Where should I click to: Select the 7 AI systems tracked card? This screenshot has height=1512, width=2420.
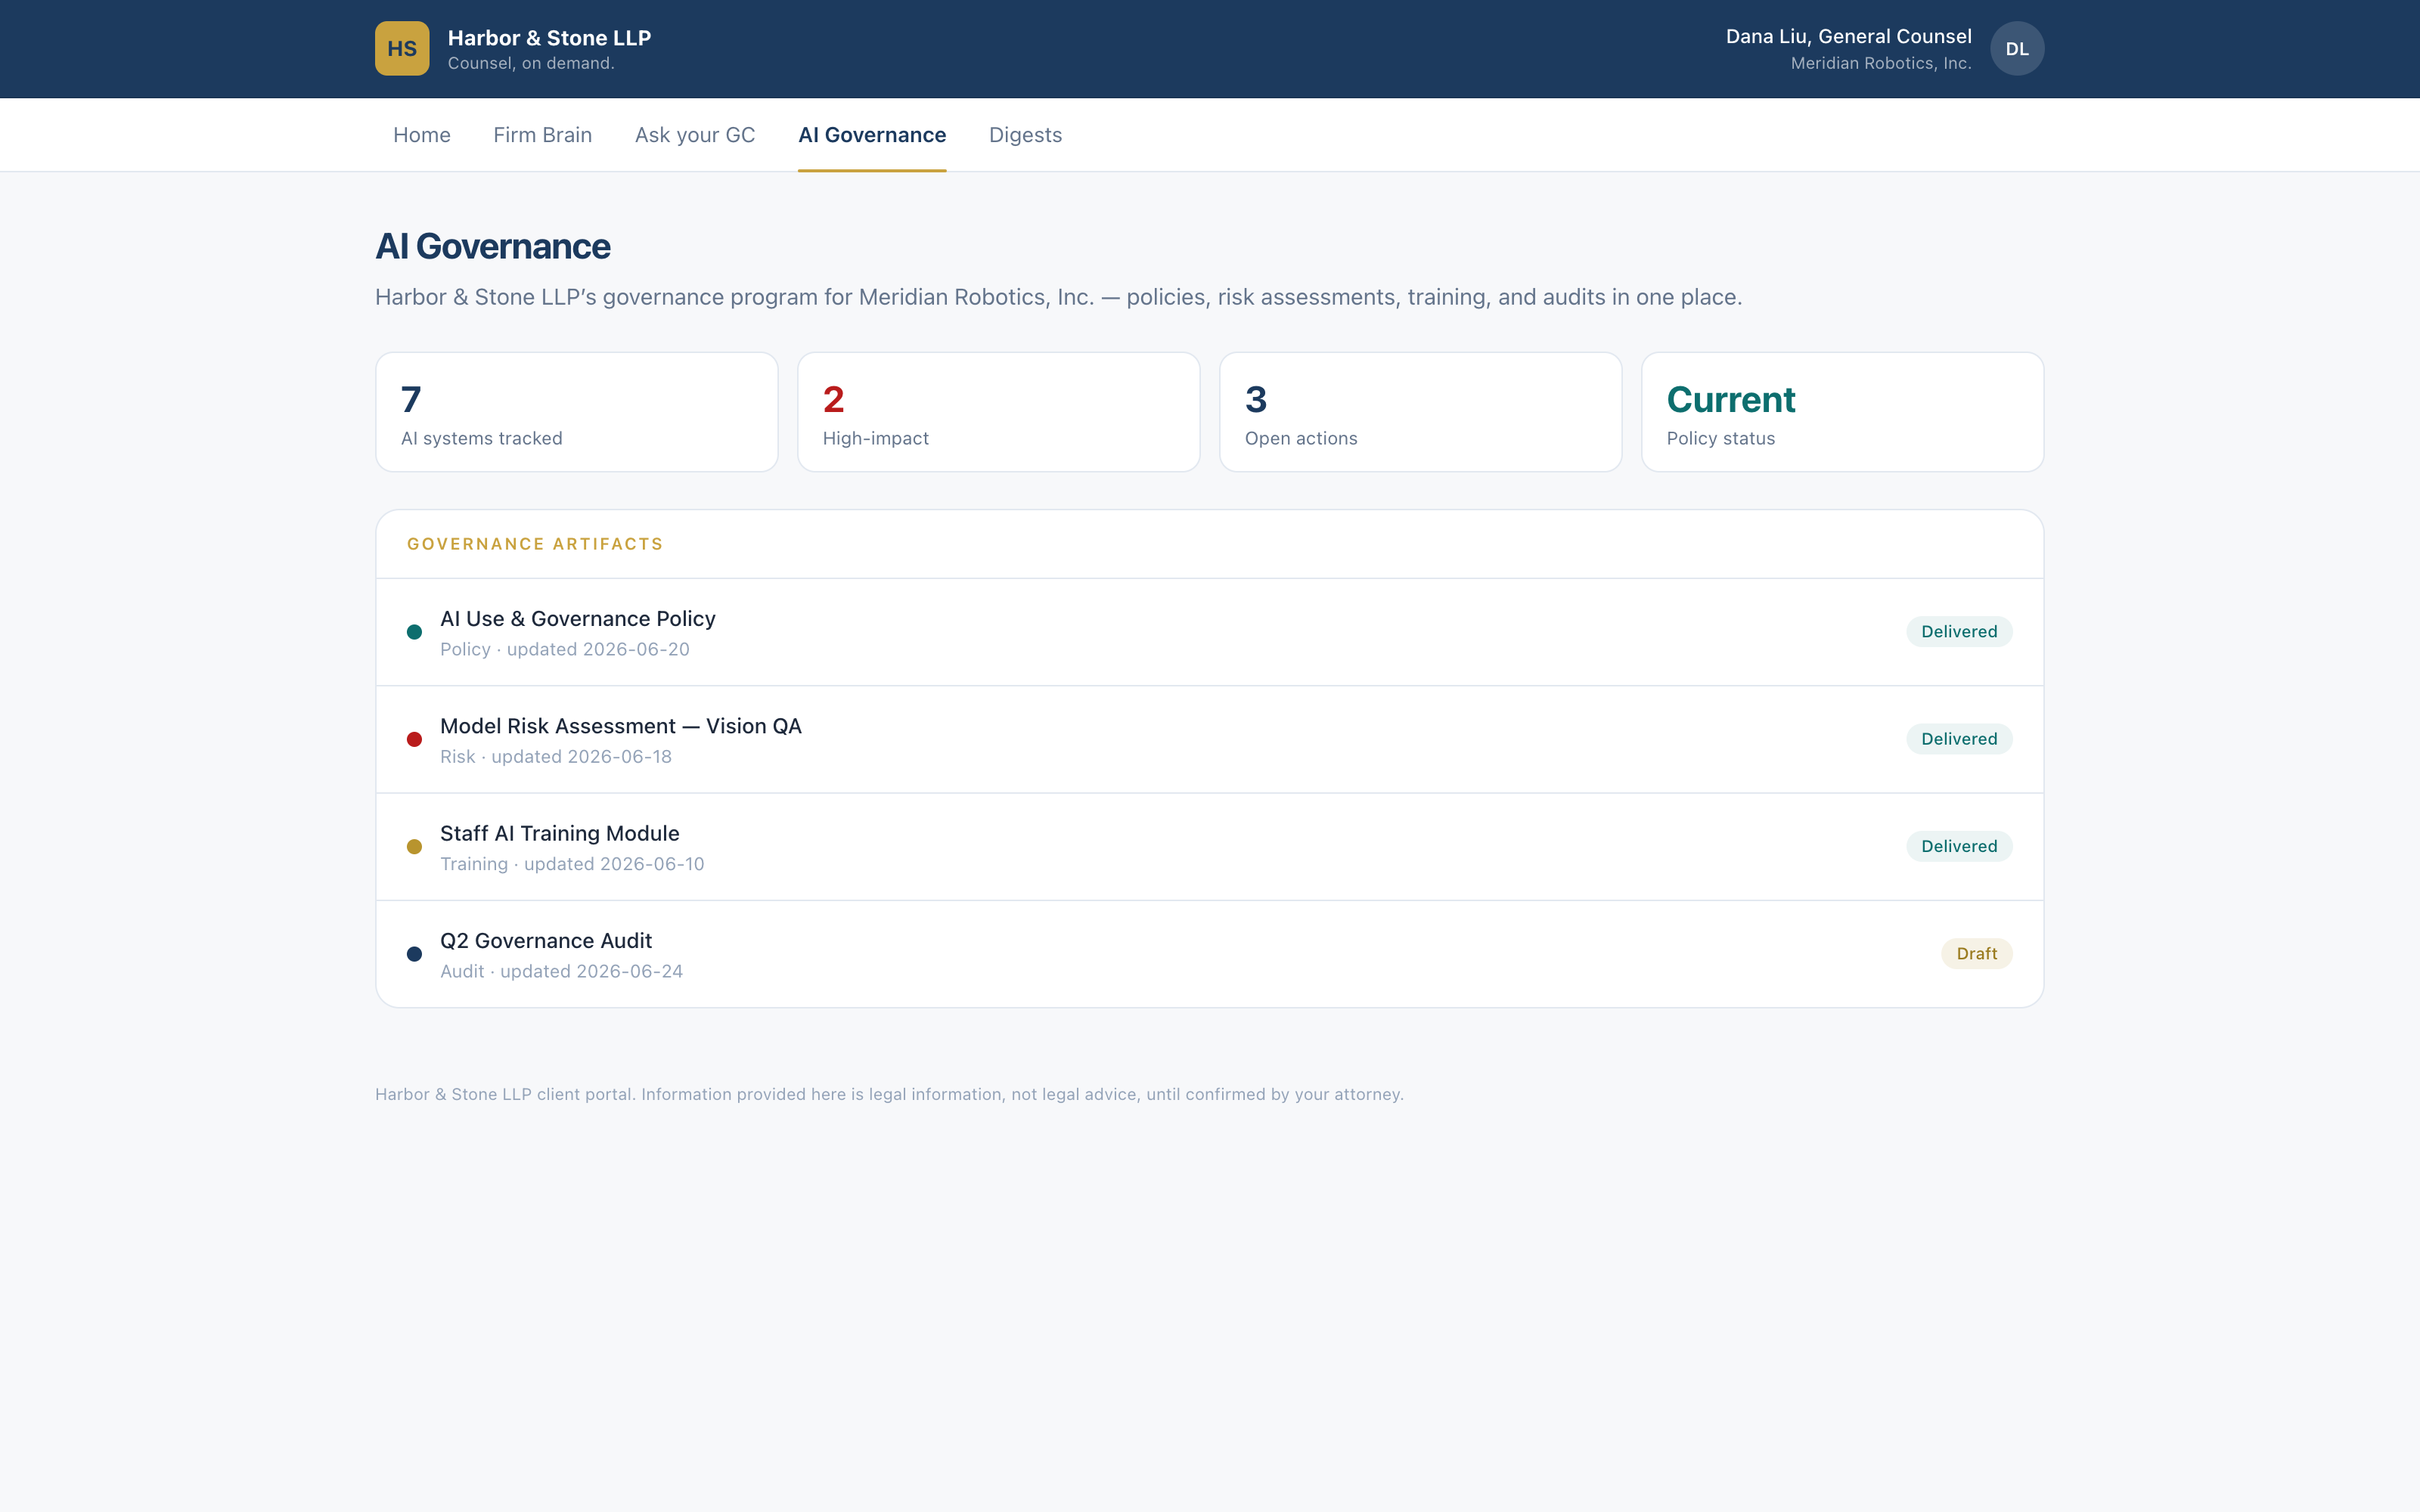(577, 412)
